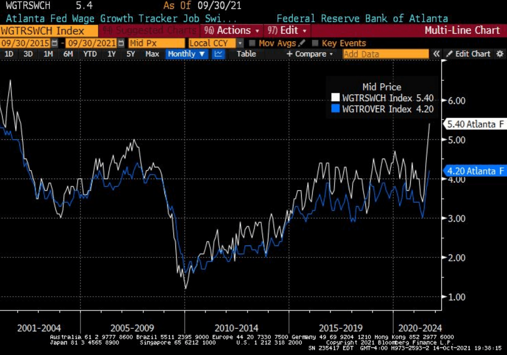Click the 2010-2014 axis label
The image size is (507, 355).
(x=236, y=328)
